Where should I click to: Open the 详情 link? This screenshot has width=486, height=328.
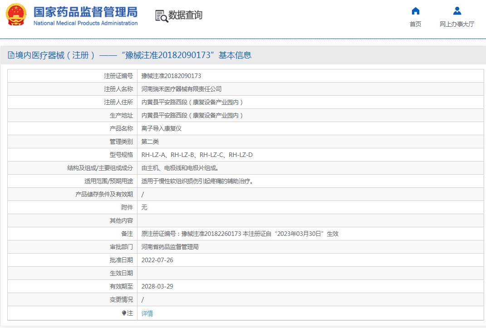[x=147, y=313]
